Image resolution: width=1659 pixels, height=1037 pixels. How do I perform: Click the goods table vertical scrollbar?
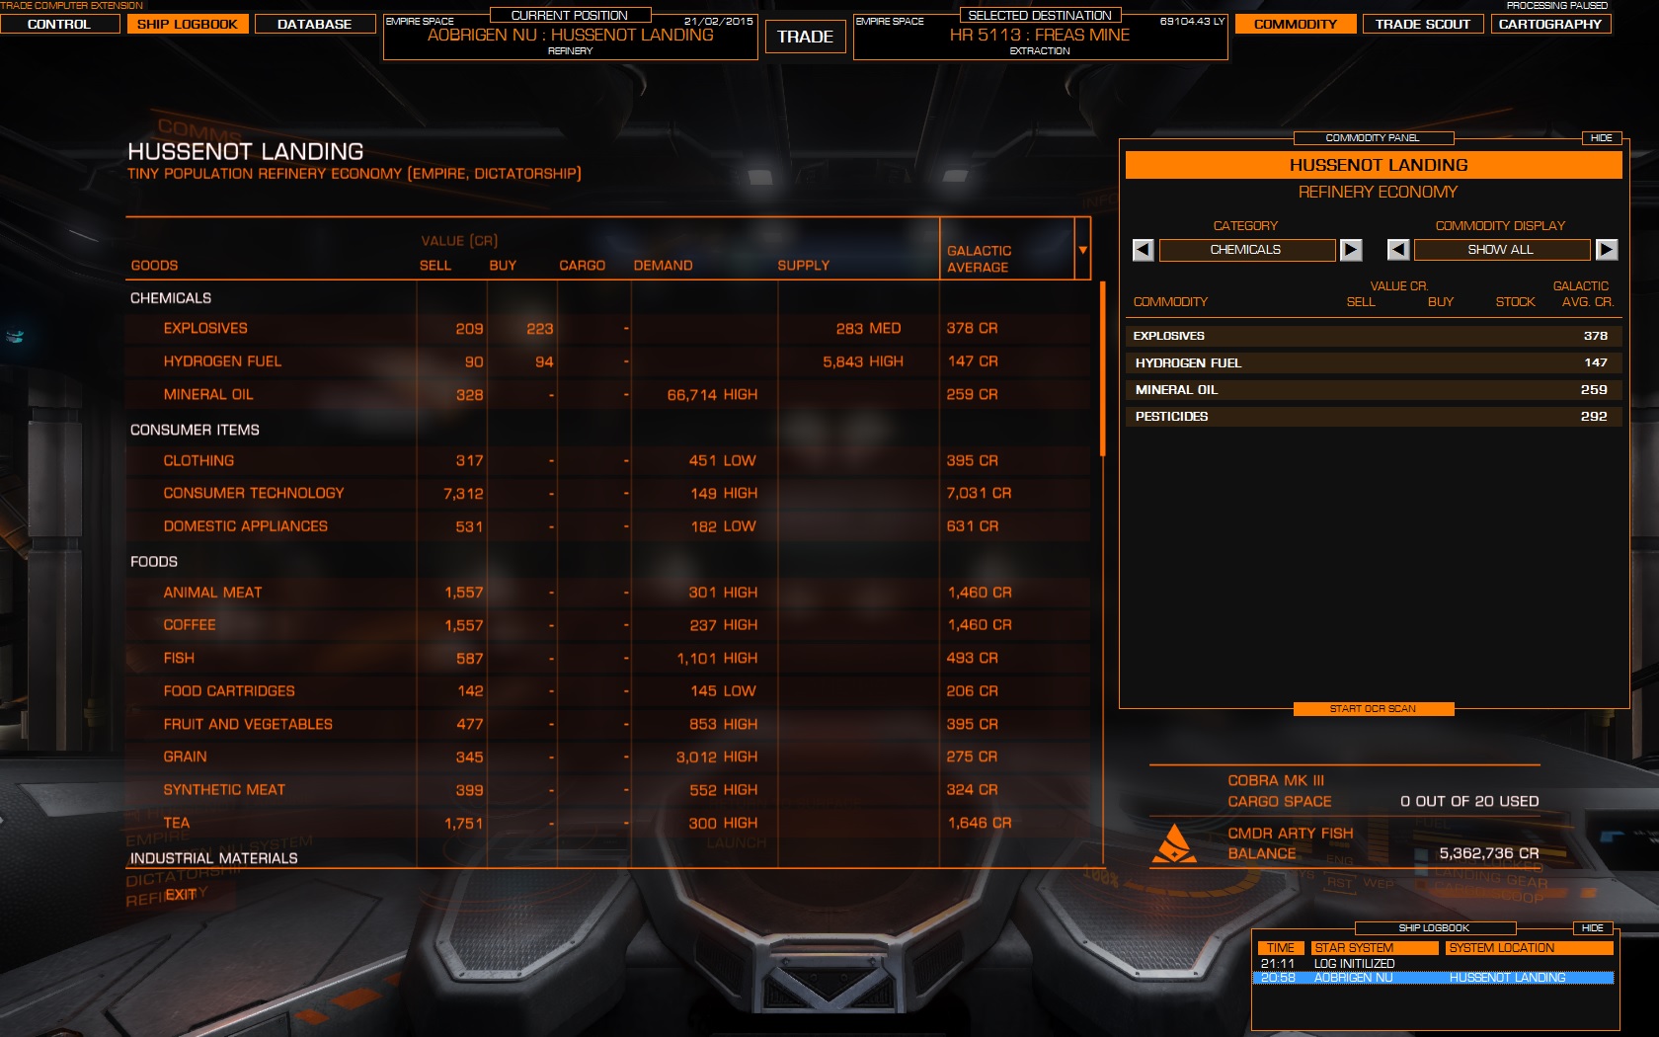[x=1102, y=368]
